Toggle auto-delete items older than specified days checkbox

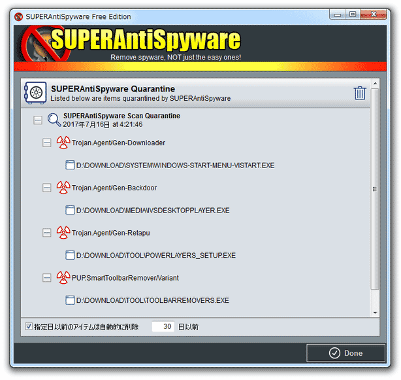29,326
